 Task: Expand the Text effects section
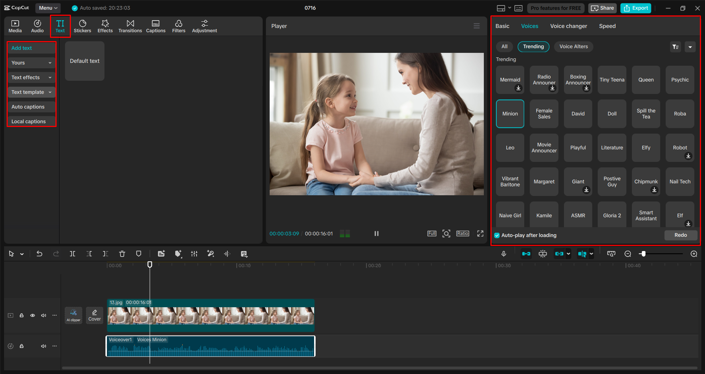coord(31,77)
